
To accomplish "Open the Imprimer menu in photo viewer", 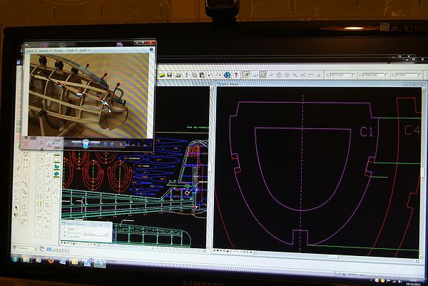I will (x=45, y=51).
